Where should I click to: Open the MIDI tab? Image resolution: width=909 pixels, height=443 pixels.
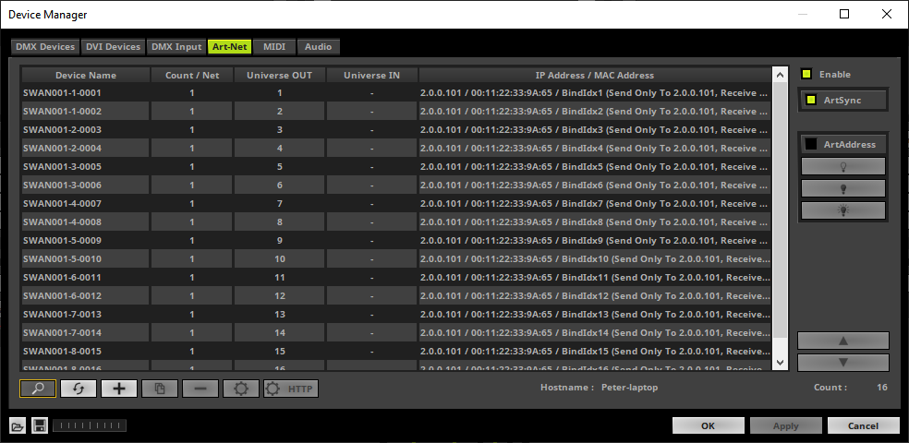point(274,47)
